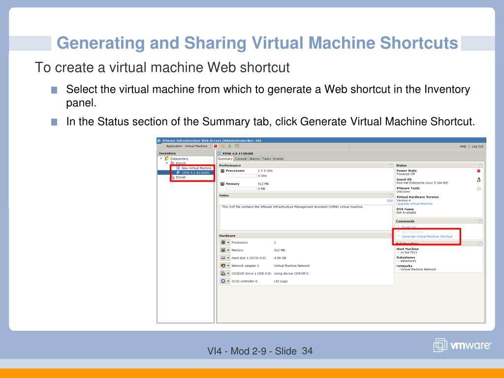Click the Memory usage bar
The height and width of the screenshot is (378, 504).
point(241,189)
